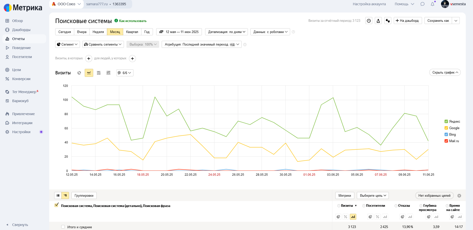The width and height of the screenshot is (473, 230).
Task: Toggle Яндекс series checkbox in legend
Action: (446, 121)
